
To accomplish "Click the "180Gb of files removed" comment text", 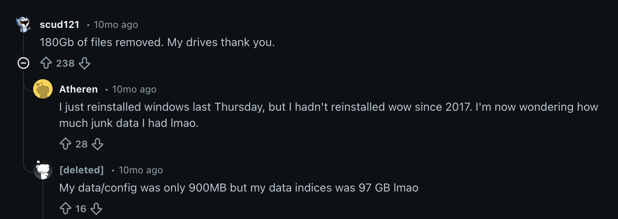I will click(x=157, y=42).
